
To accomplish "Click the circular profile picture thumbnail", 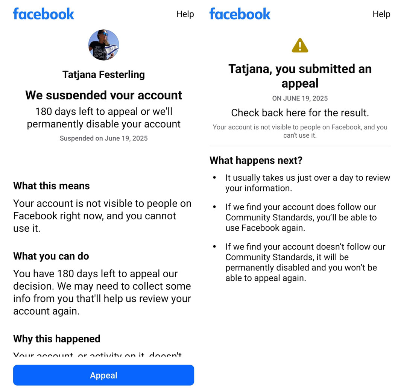I will (103, 45).
